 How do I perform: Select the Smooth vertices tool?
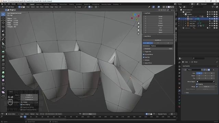click(x=3, y=80)
